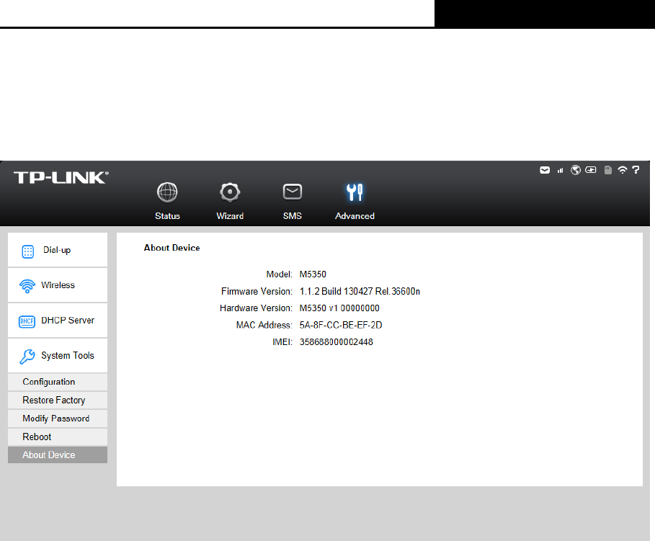Click the Wi-Fi status icon in header
The image size is (655, 541).
pyautogui.click(x=623, y=170)
